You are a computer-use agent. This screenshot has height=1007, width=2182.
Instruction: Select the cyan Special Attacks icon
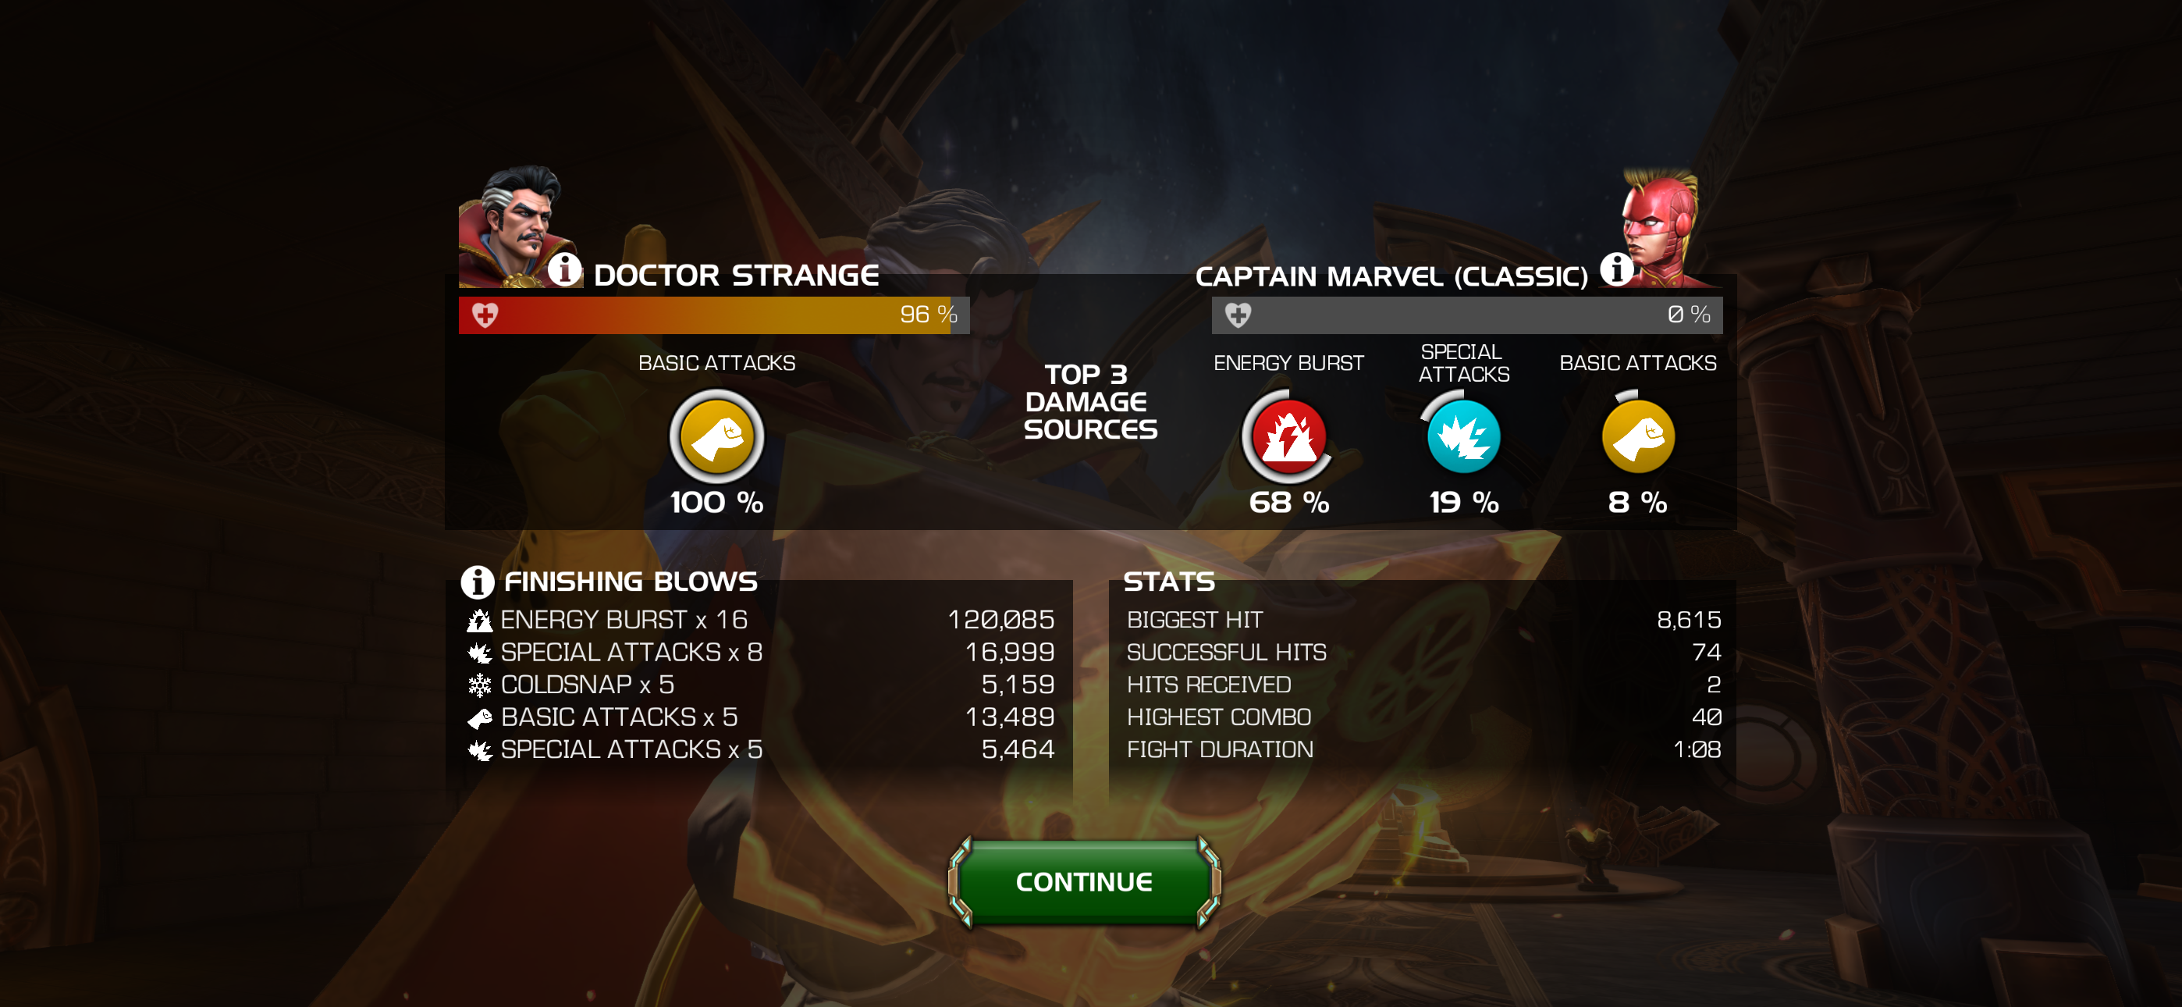pos(1462,436)
